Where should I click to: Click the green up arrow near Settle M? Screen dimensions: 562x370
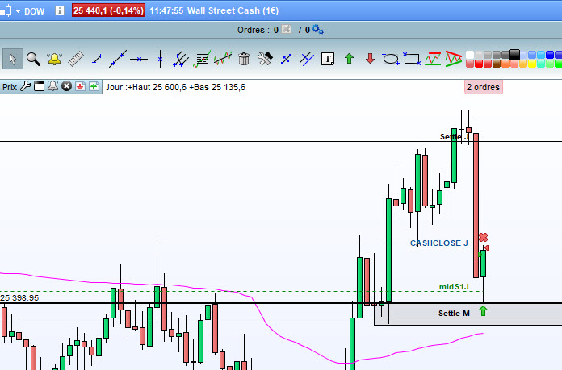(483, 311)
